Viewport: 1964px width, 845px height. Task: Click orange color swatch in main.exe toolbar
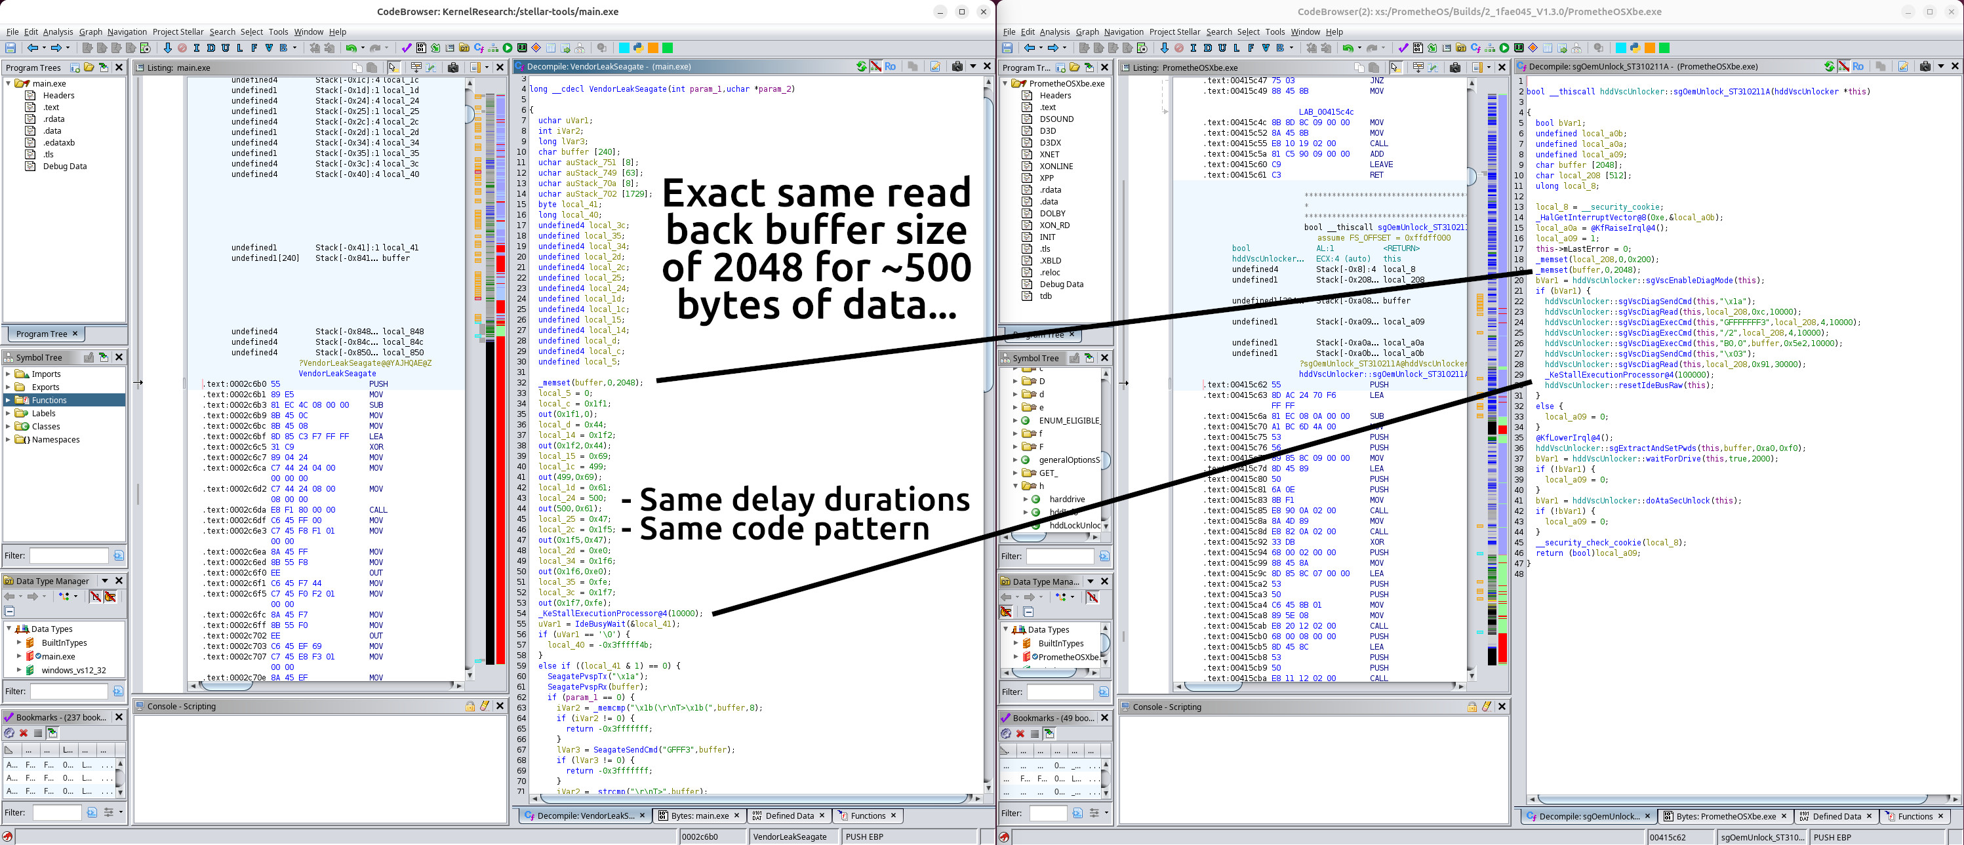[652, 48]
